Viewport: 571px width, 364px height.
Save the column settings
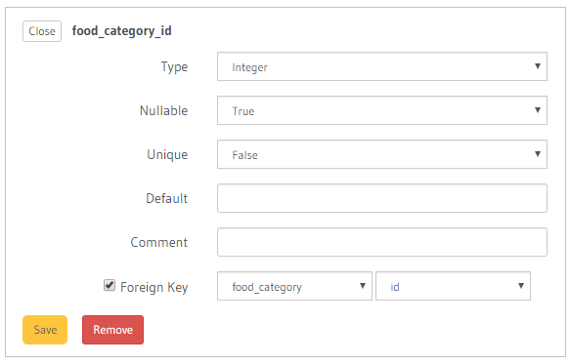(x=45, y=330)
